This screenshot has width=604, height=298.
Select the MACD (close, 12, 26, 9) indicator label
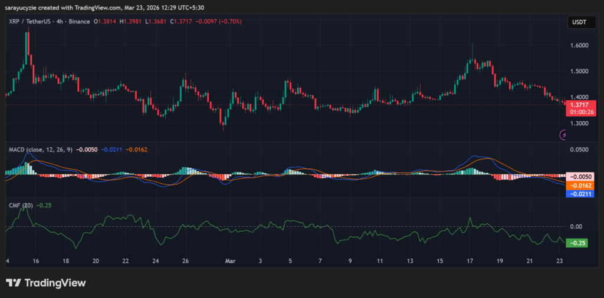tap(41, 150)
